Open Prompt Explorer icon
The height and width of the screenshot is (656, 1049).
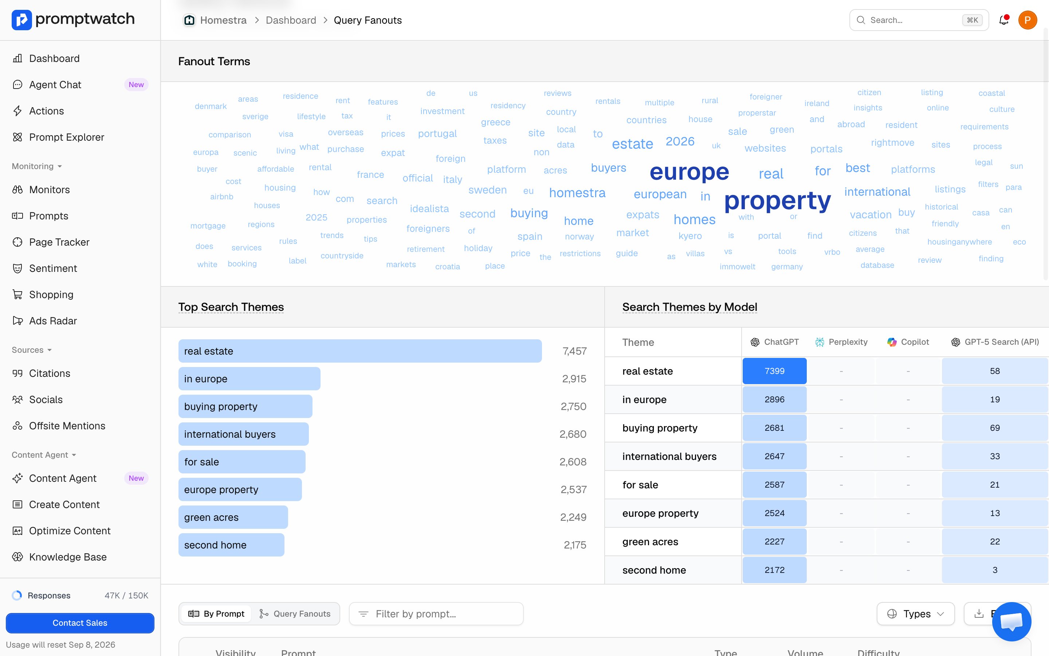(x=17, y=137)
